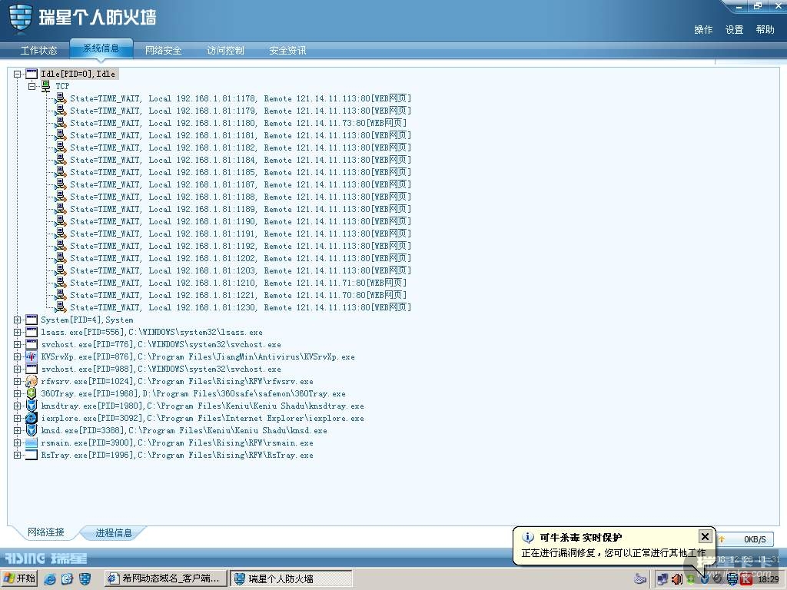Click the Idle process window icon
Viewport: 787px width, 590px height.
31,74
